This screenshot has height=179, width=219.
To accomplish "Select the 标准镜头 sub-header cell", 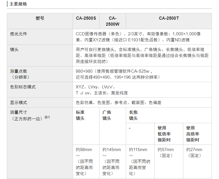I will 86,126.
